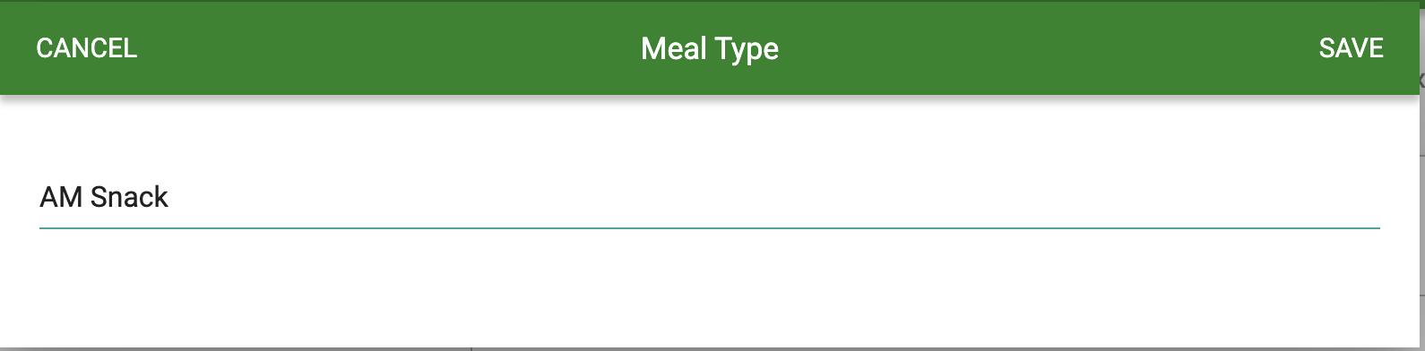Dismiss the dialog using CANCEL
The height and width of the screenshot is (351, 1425).
click(x=86, y=48)
